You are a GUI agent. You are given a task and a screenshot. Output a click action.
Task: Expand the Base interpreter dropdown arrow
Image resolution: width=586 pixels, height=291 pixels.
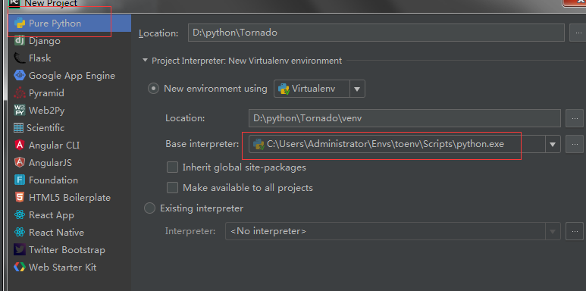tap(553, 144)
